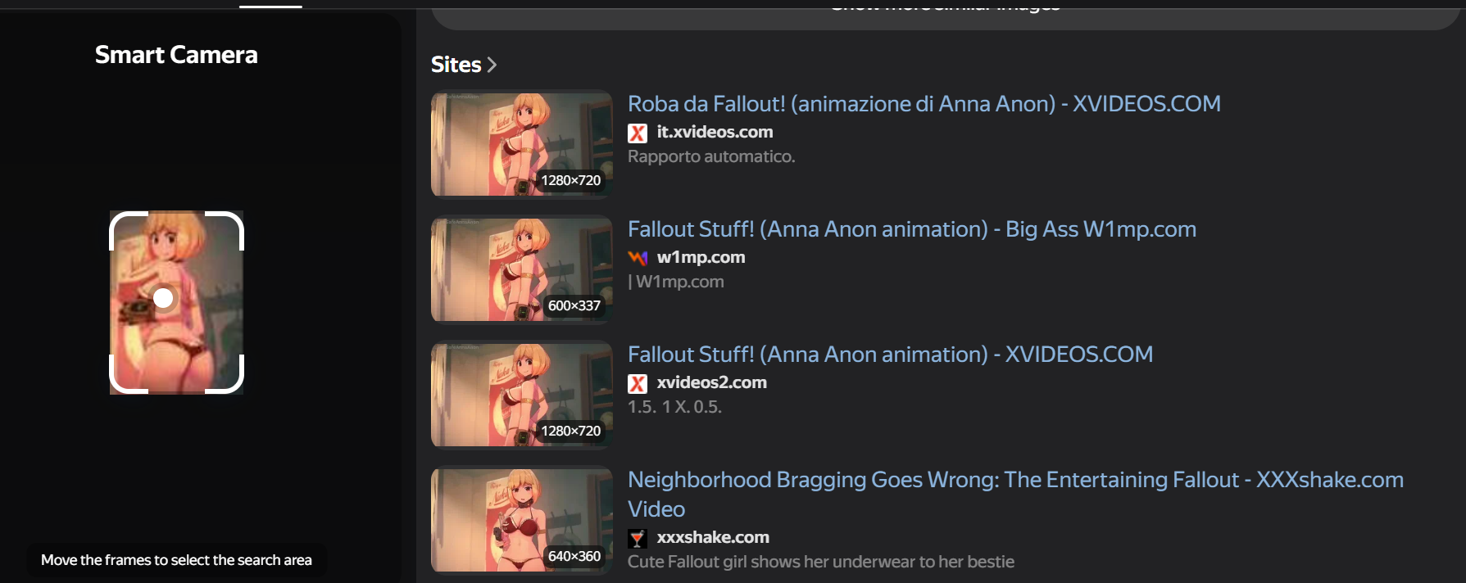Click the xxxshake.com favicon icon
1466x583 pixels.
coord(638,538)
